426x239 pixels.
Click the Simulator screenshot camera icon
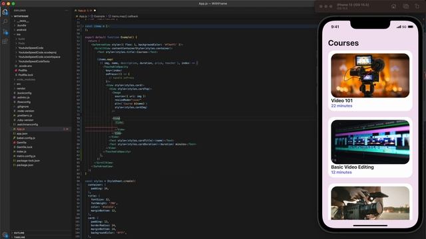point(406,6)
